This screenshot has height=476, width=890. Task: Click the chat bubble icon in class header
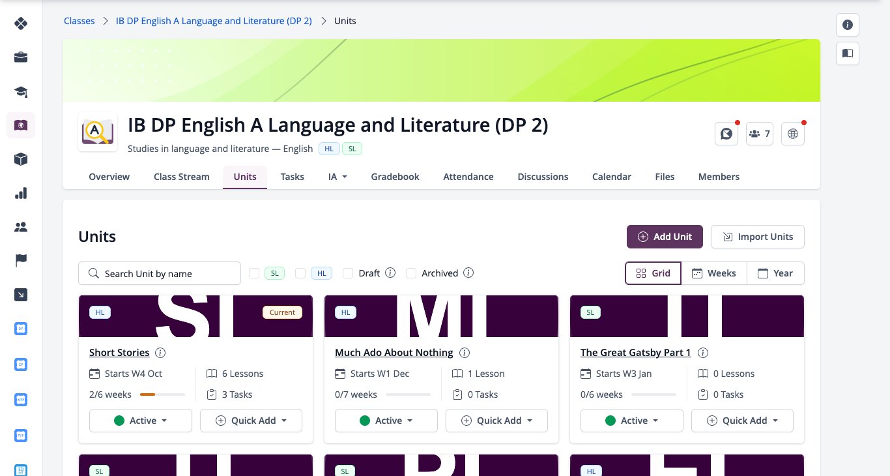click(726, 134)
